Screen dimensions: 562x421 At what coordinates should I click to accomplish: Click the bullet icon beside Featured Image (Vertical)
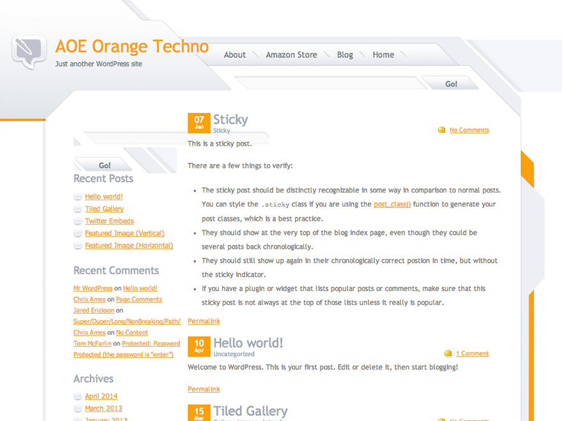pos(77,233)
